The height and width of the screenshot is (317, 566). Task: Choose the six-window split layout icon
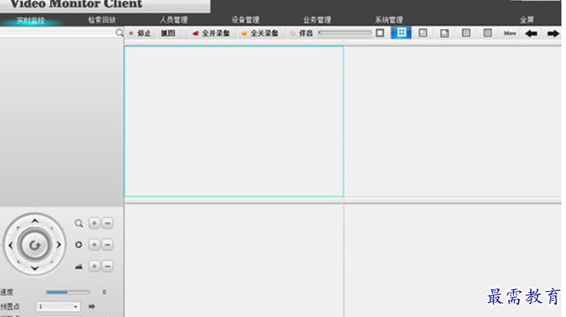click(x=423, y=33)
